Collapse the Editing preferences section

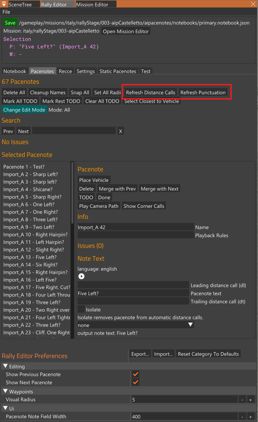pos(5,366)
